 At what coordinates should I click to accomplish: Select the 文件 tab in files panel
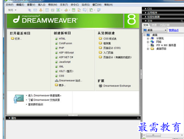(146, 25)
